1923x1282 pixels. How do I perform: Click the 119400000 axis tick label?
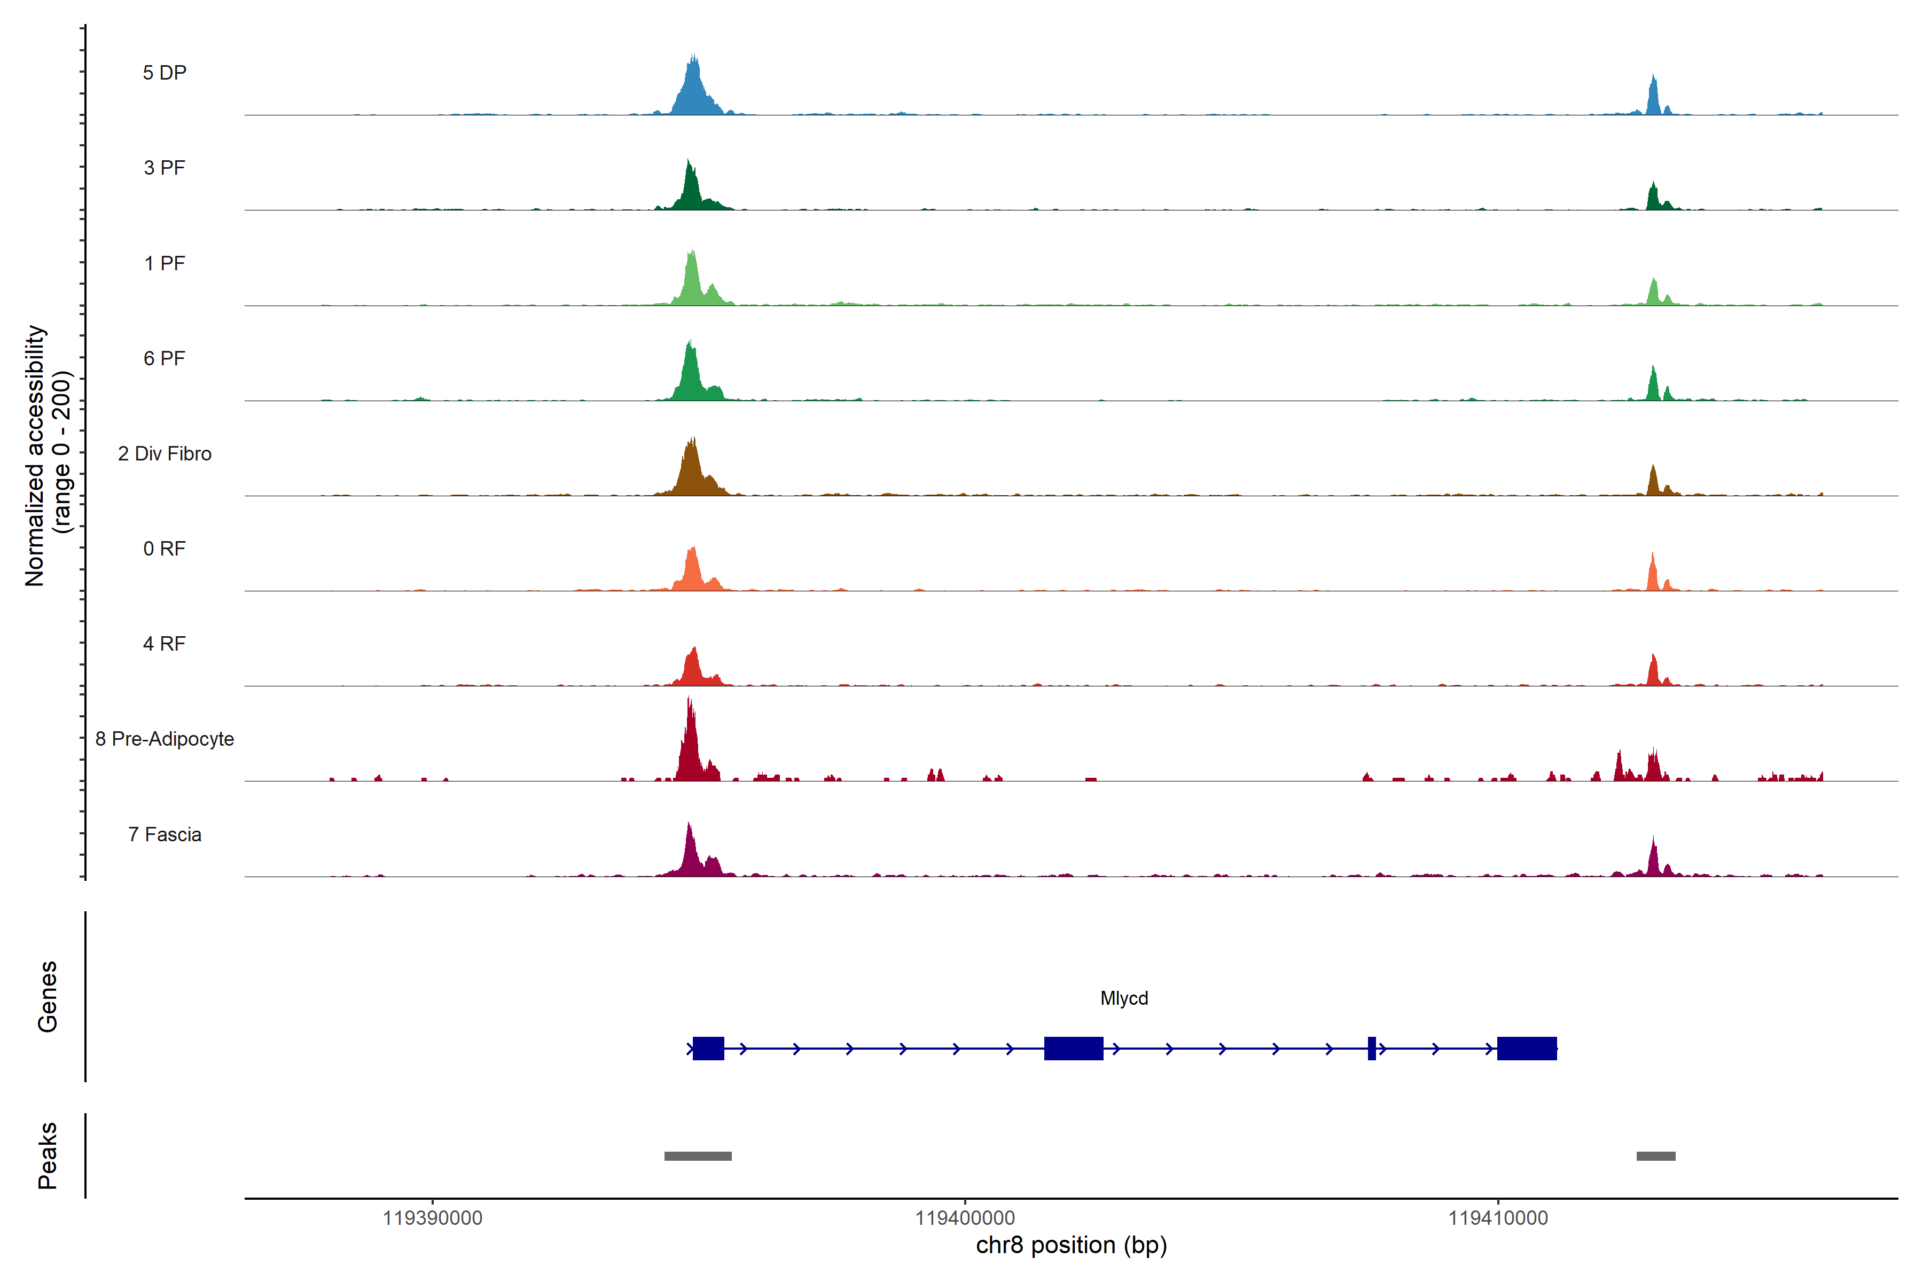coord(965,1218)
